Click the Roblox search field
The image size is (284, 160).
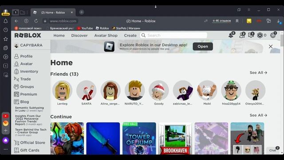coord(174,35)
